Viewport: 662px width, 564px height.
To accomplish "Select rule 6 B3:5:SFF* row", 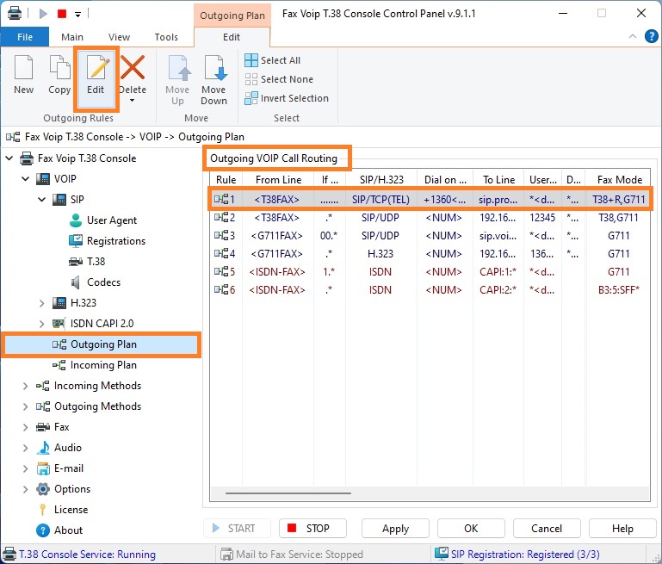I will [x=430, y=290].
